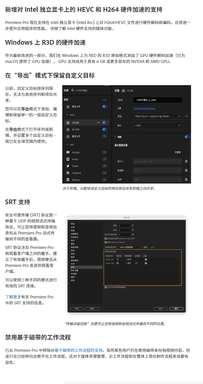Click the sequence icon next to 来源
The width and height of the screenshot is (203, 384).
(73, 90)
